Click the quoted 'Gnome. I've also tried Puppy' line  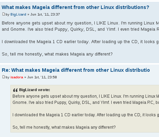pos(86,102)
